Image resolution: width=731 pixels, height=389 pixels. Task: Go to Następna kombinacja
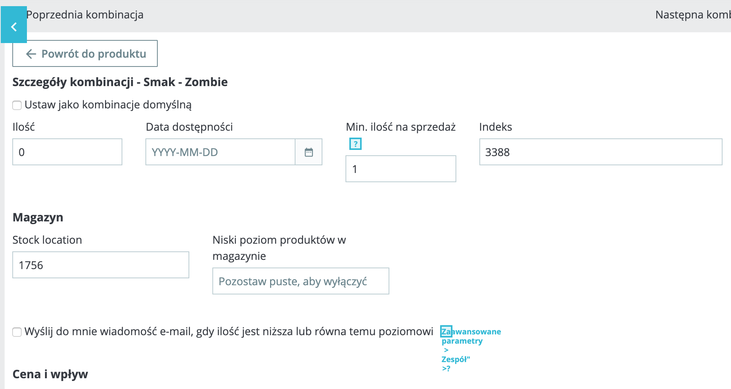point(692,15)
